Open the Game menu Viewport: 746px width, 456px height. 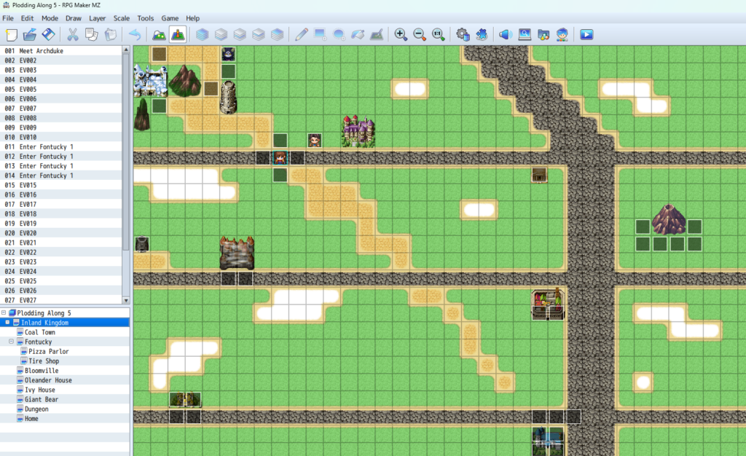point(170,18)
